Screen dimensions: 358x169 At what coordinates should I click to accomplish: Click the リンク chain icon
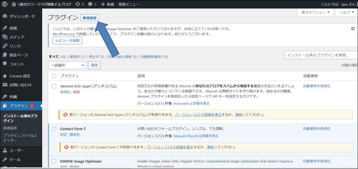[x=5, y=46]
